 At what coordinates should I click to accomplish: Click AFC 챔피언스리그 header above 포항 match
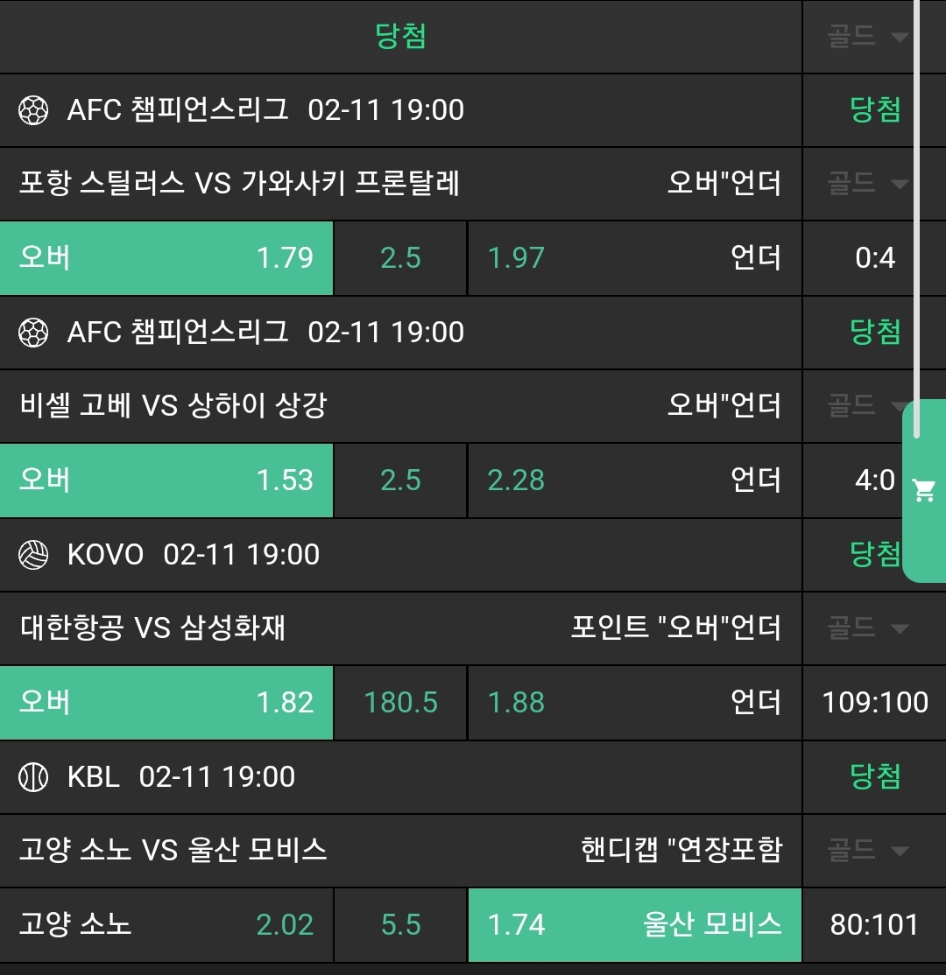click(178, 110)
